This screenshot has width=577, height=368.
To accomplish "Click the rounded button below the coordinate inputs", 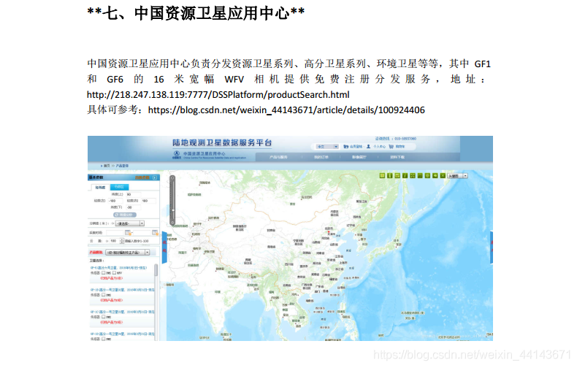I will point(125,215).
